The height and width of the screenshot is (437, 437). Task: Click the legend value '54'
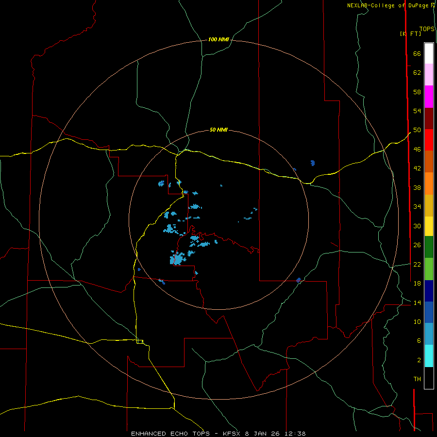(417, 111)
